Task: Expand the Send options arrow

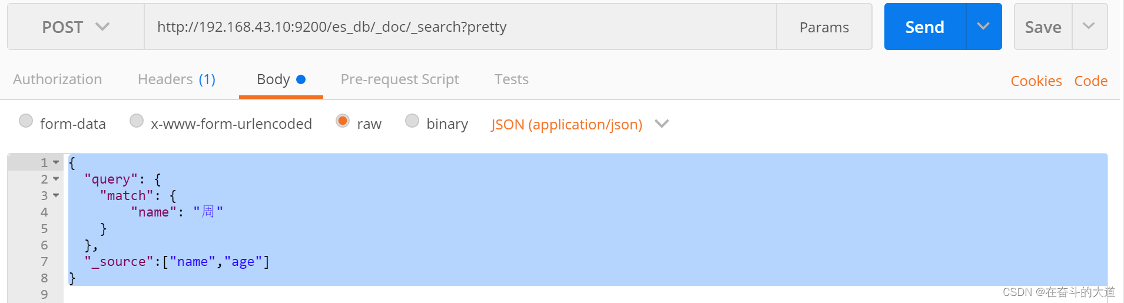Action: (983, 26)
